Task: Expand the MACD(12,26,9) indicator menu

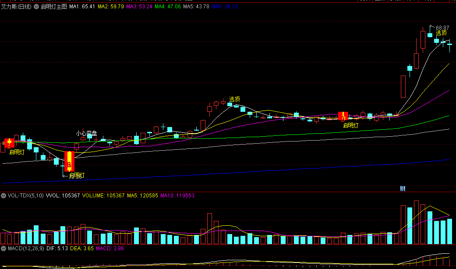Action: click(x=4, y=248)
